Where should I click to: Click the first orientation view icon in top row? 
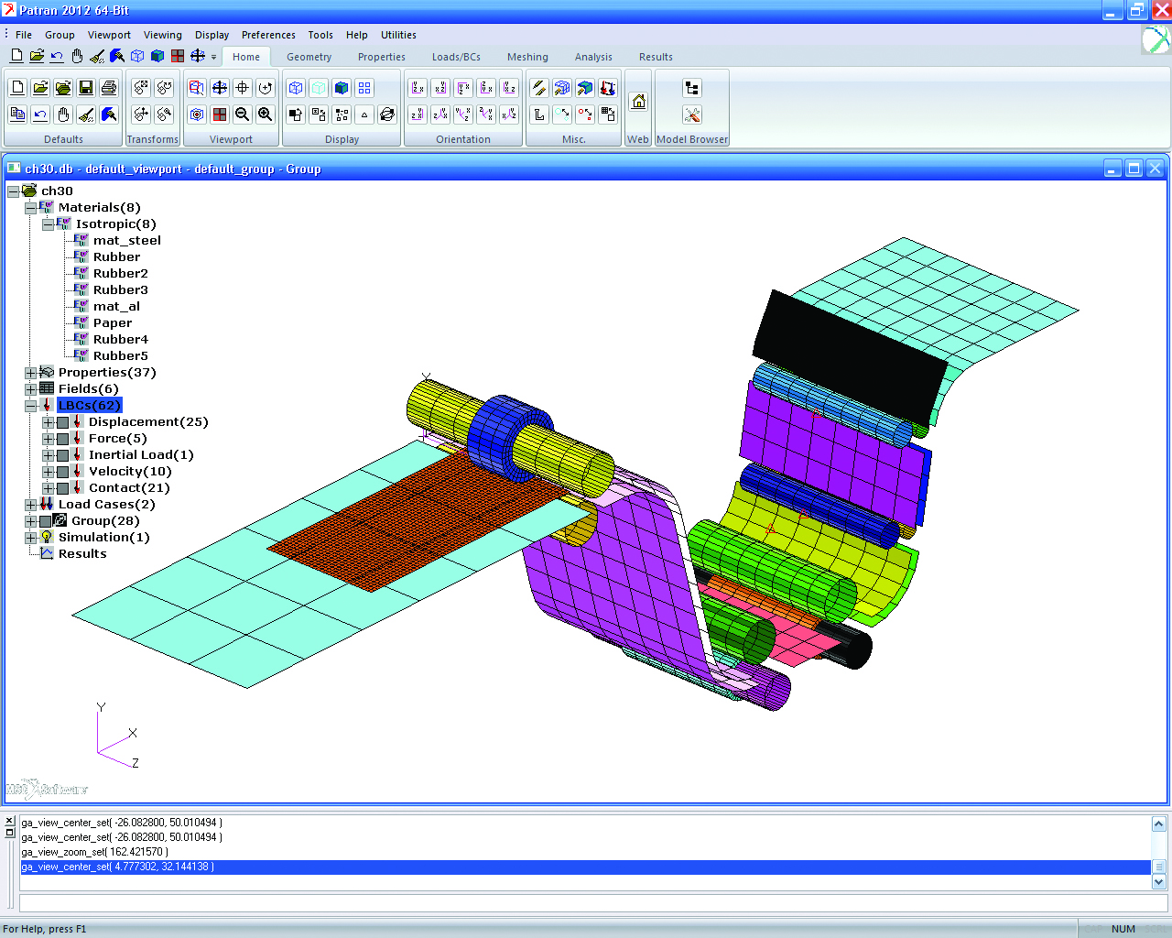point(418,88)
